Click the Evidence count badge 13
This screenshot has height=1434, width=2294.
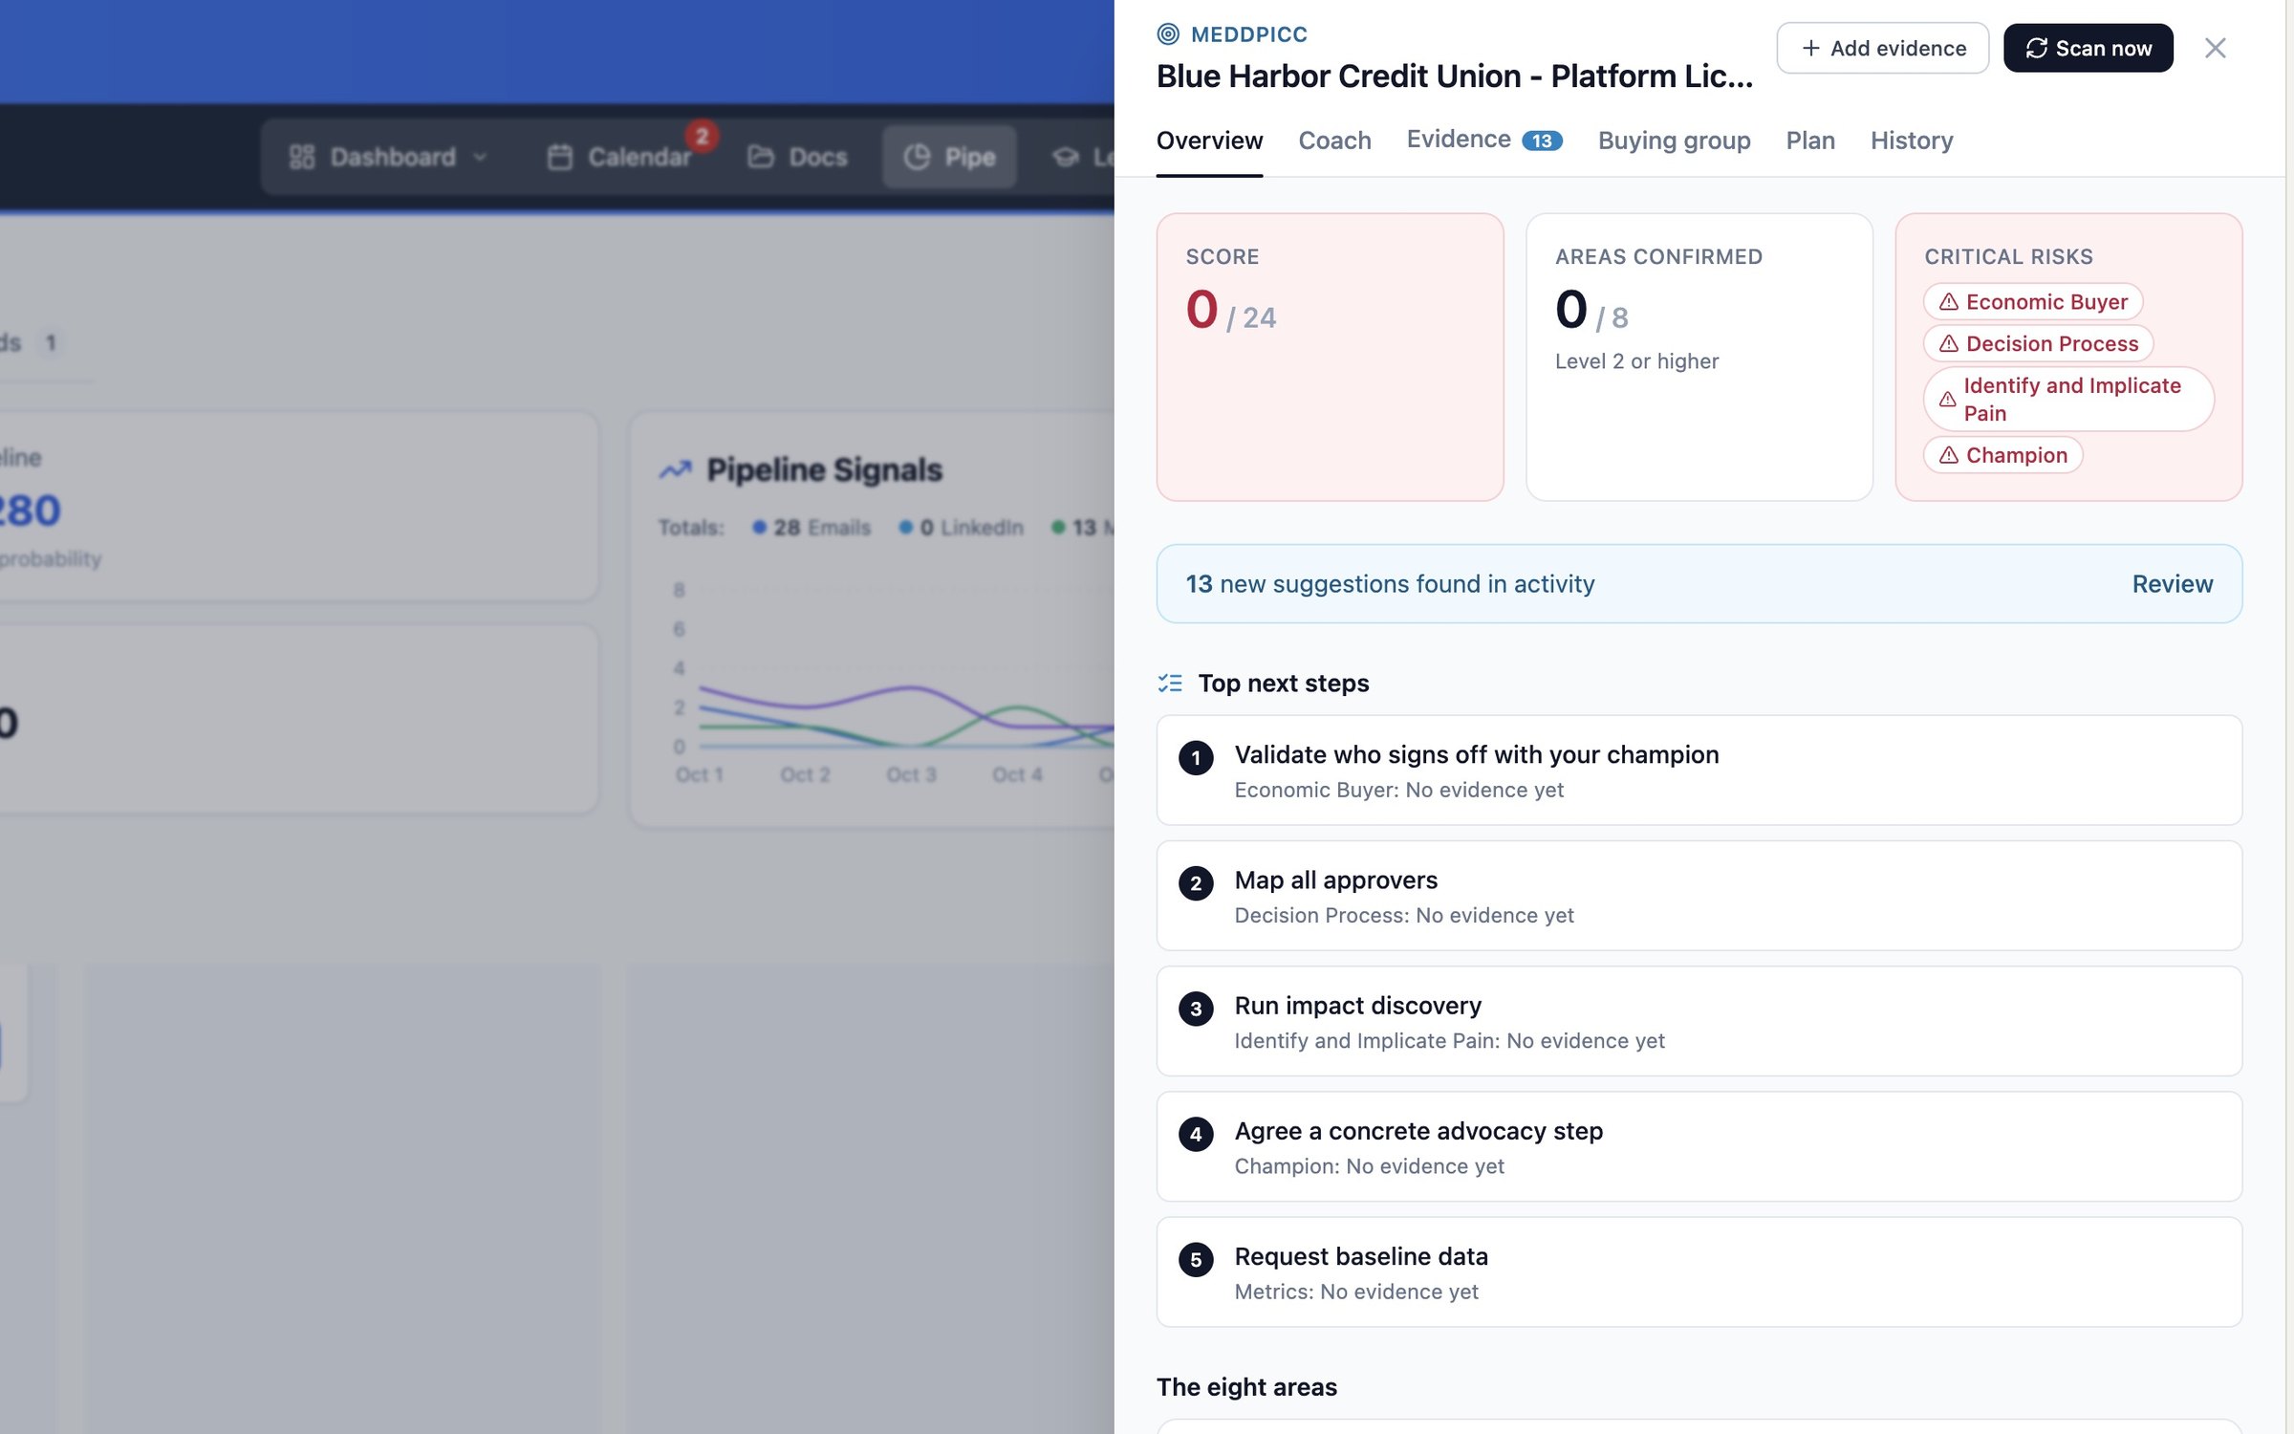tap(1542, 141)
